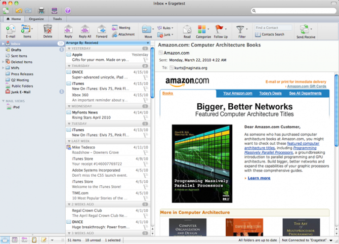This screenshot has width=339, height=244.
Task: Click the Attachment paperclip button
Action: [123, 34]
